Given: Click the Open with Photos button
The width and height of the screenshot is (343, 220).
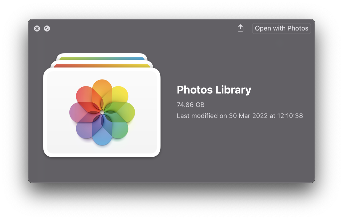Looking at the screenshot, I should click(281, 28).
